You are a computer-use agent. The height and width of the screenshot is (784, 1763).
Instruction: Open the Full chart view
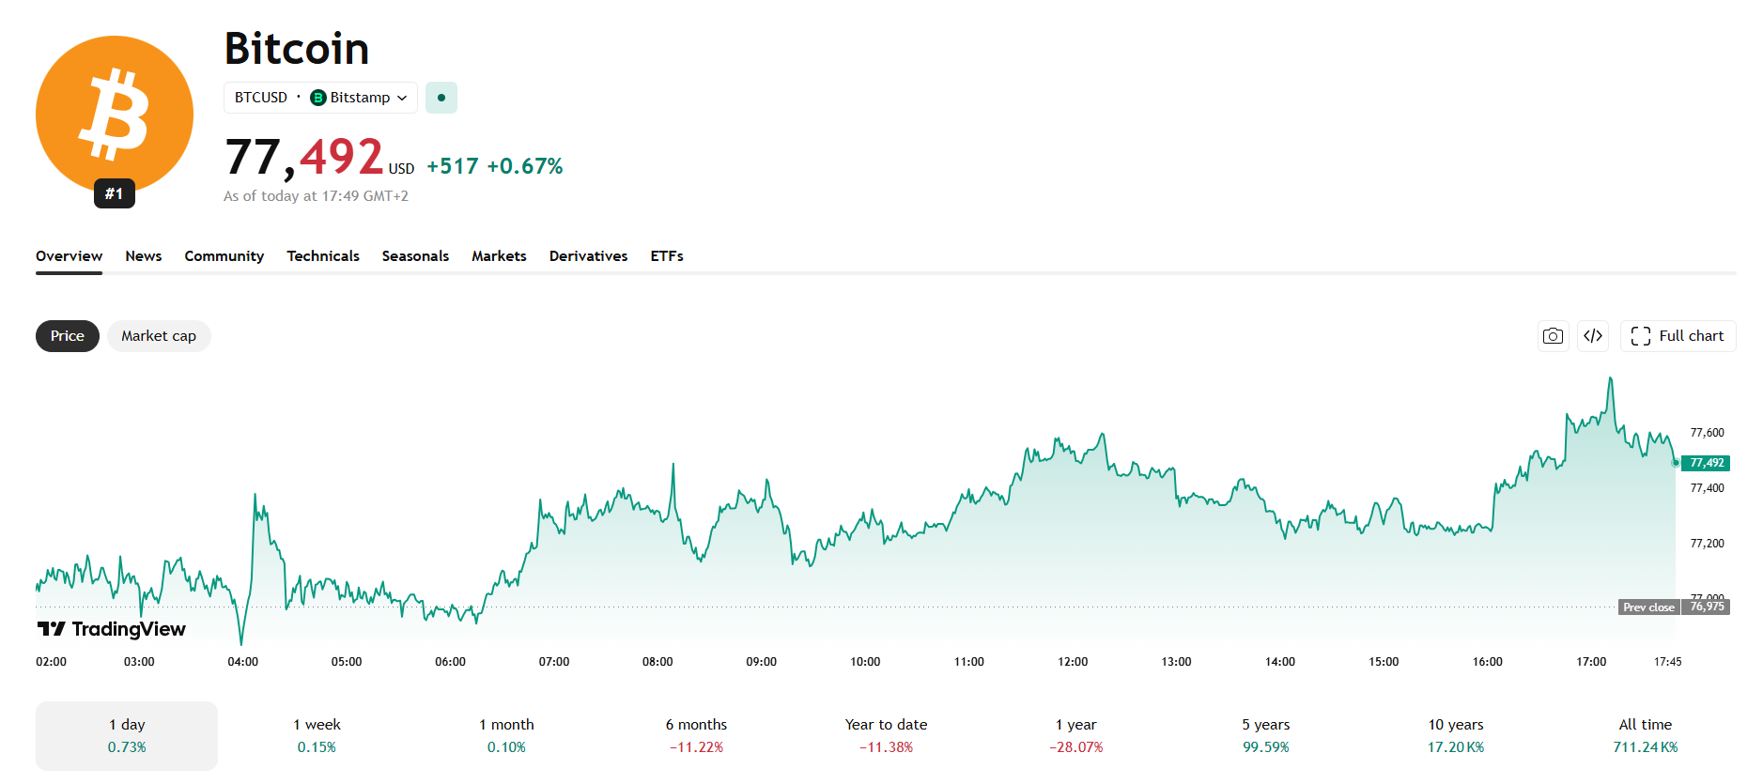point(1678,336)
